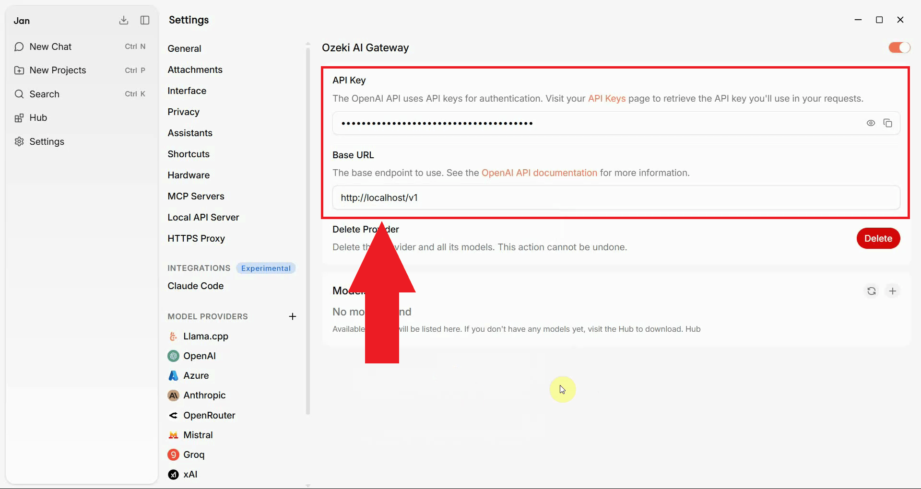Select the Groq provider
The image size is (921, 489).
coord(193,454)
